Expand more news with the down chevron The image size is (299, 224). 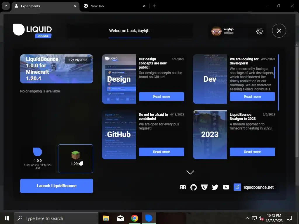point(190,172)
